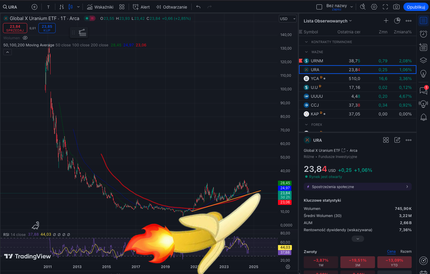The height and width of the screenshot is (274, 430).
Task: Expand more Kluczowe statystyki chevron
Action: tap(358, 239)
